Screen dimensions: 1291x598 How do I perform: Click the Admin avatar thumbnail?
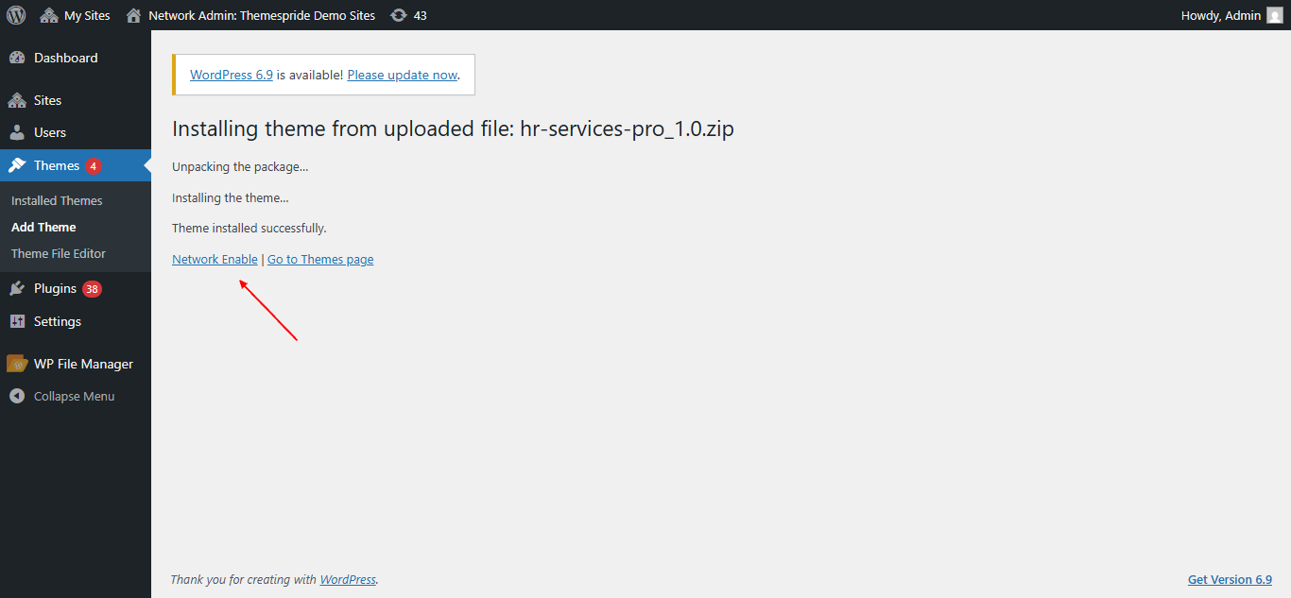(1274, 14)
